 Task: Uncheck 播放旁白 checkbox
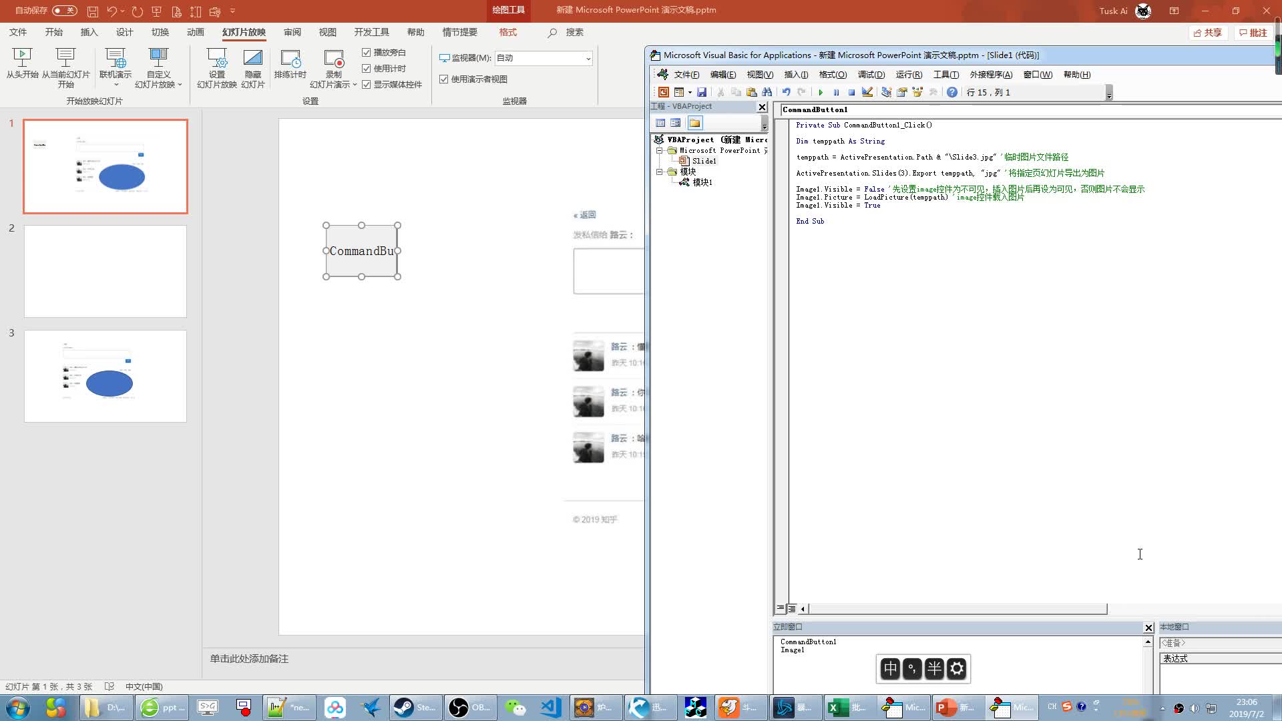367,52
